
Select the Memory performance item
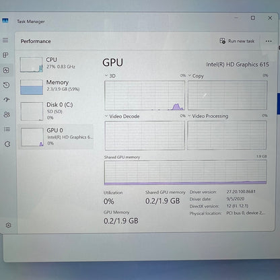pyautogui.click(x=56, y=87)
